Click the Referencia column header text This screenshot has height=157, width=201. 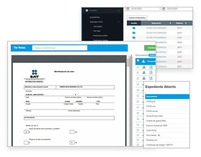click(x=156, y=23)
